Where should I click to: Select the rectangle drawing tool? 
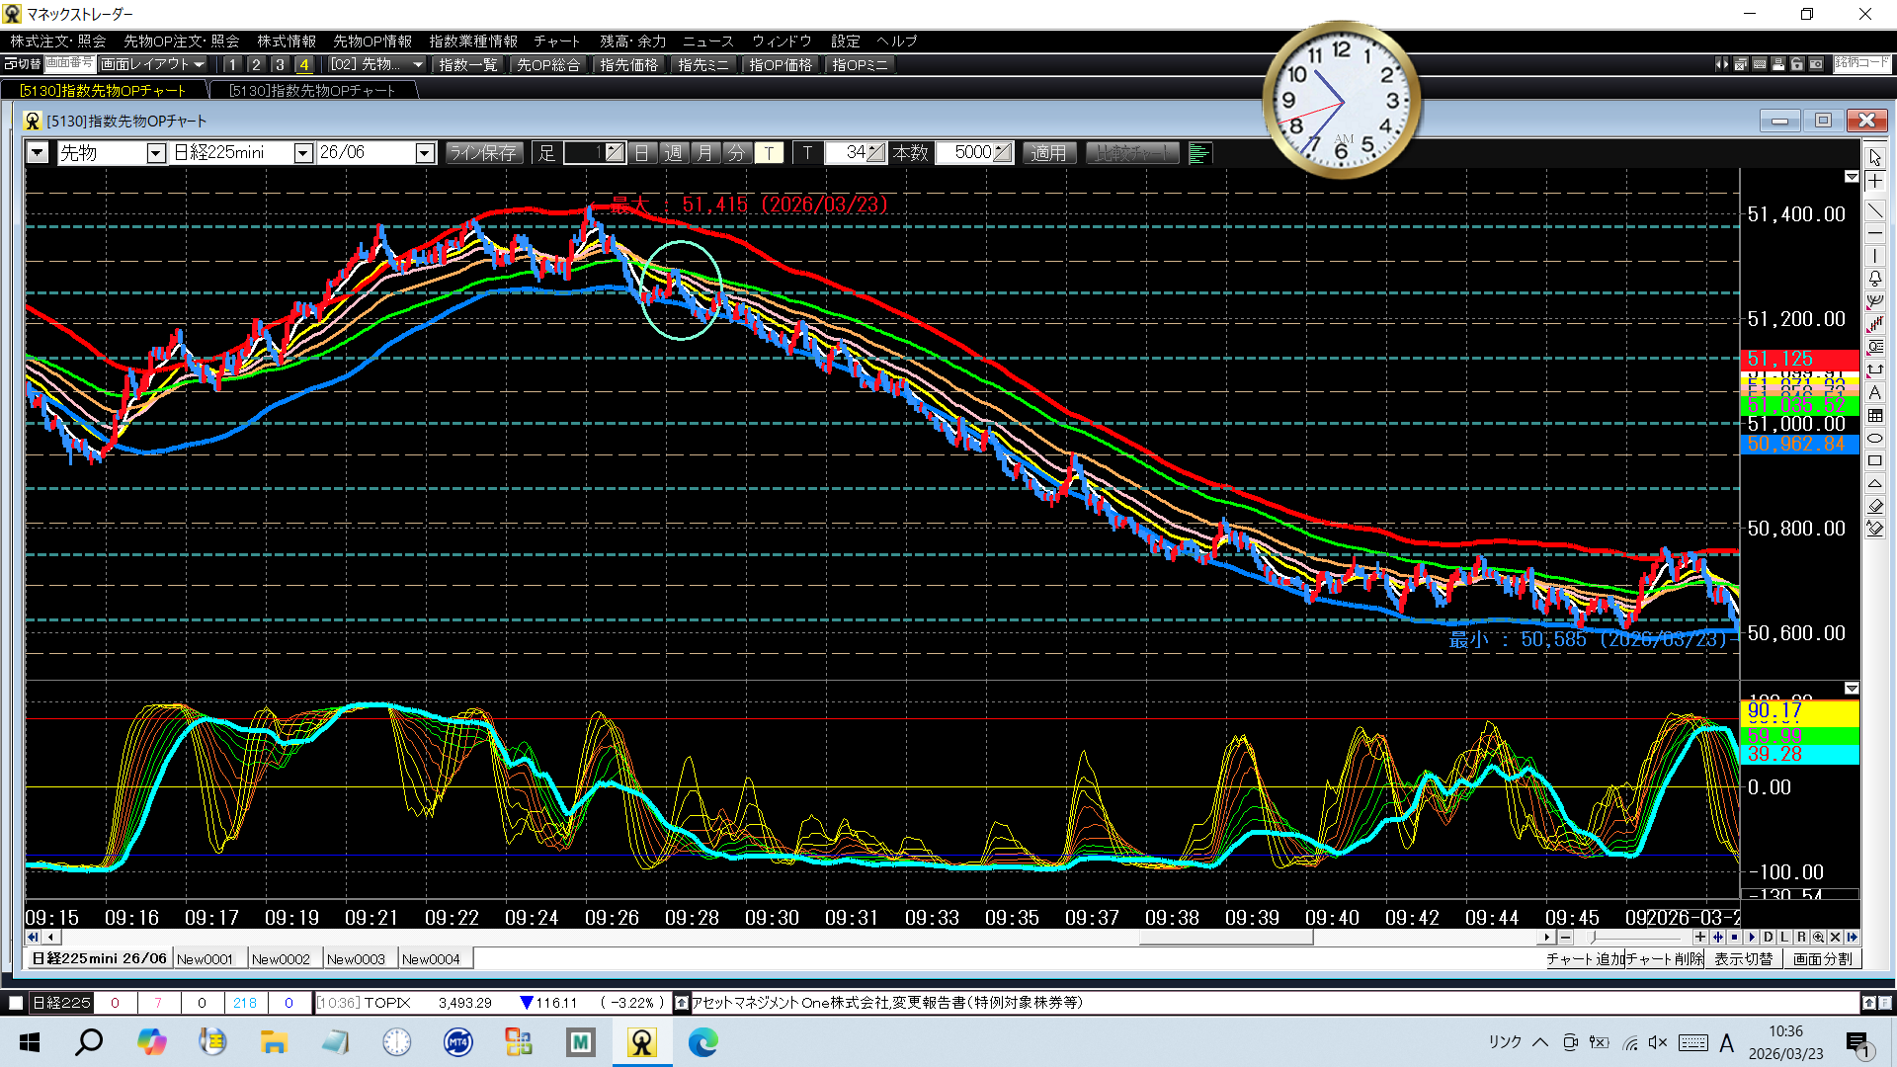[x=1874, y=460]
